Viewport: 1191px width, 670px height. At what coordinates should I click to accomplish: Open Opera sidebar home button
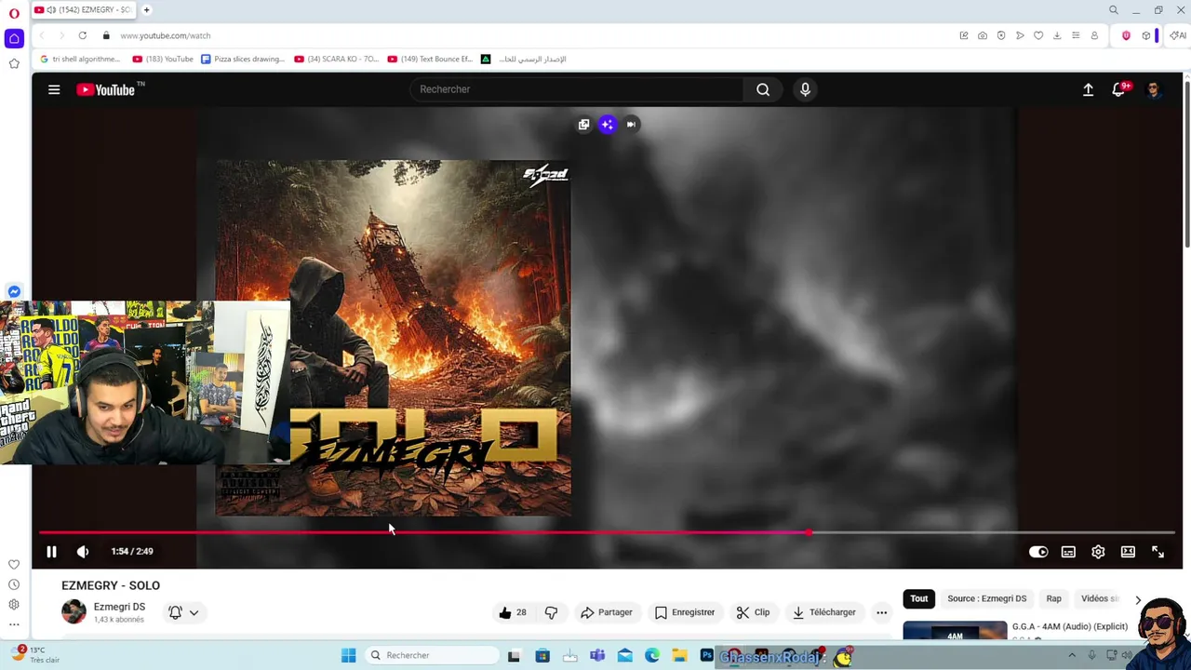click(x=14, y=38)
